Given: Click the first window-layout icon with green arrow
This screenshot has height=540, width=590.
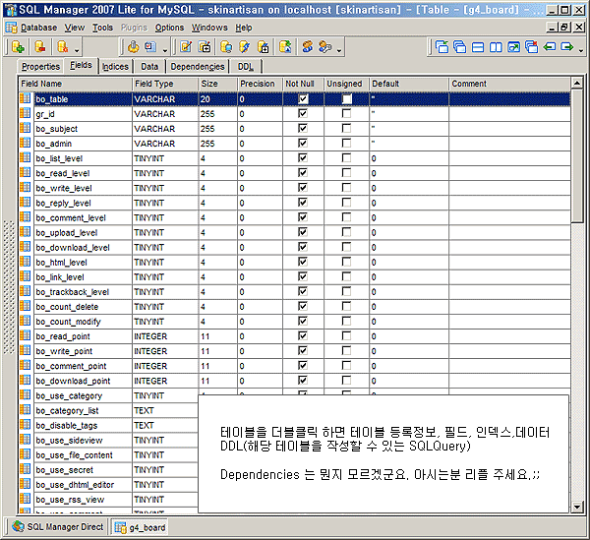Looking at the screenshot, I should coord(442,47).
